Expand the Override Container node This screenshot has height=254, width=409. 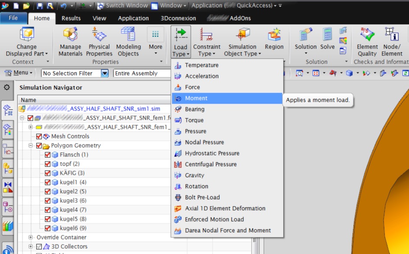tap(30, 237)
